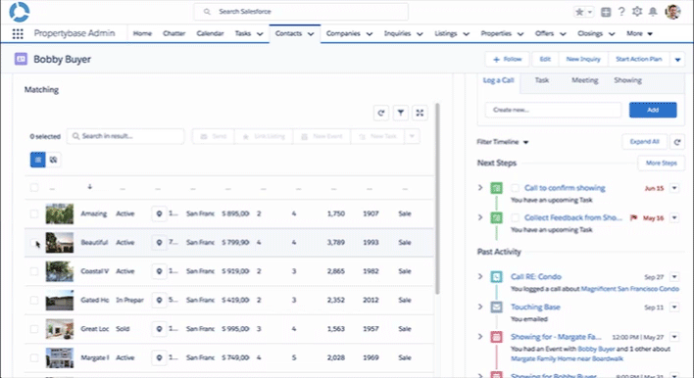
Task: Open the Contacts tab dropdown arrow
Action: pos(311,34)
